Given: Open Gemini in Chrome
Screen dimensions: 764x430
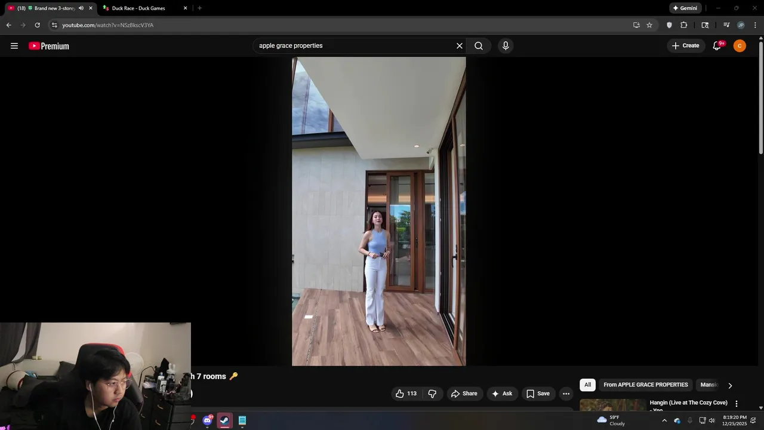Looking at the screenshot, I should click(x=685, y=8).
